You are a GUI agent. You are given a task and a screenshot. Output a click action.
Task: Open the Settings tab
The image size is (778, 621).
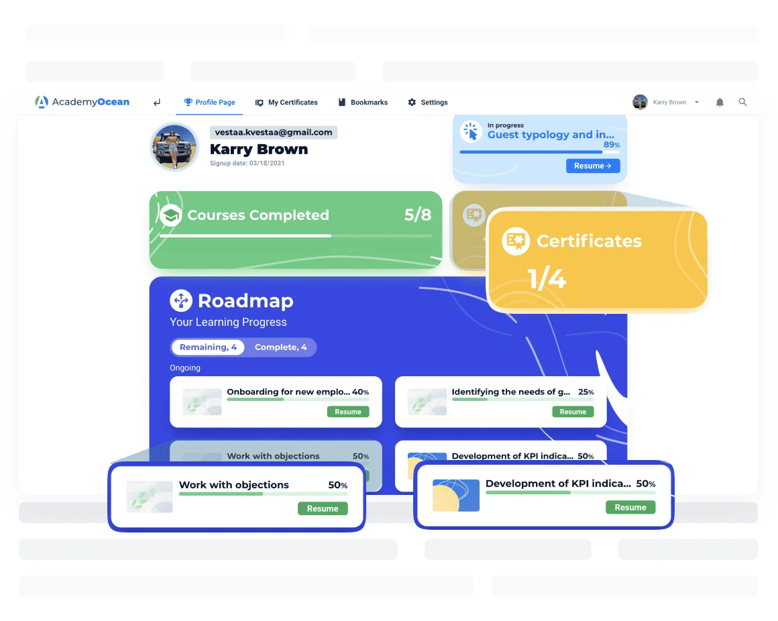click(428, 103)
